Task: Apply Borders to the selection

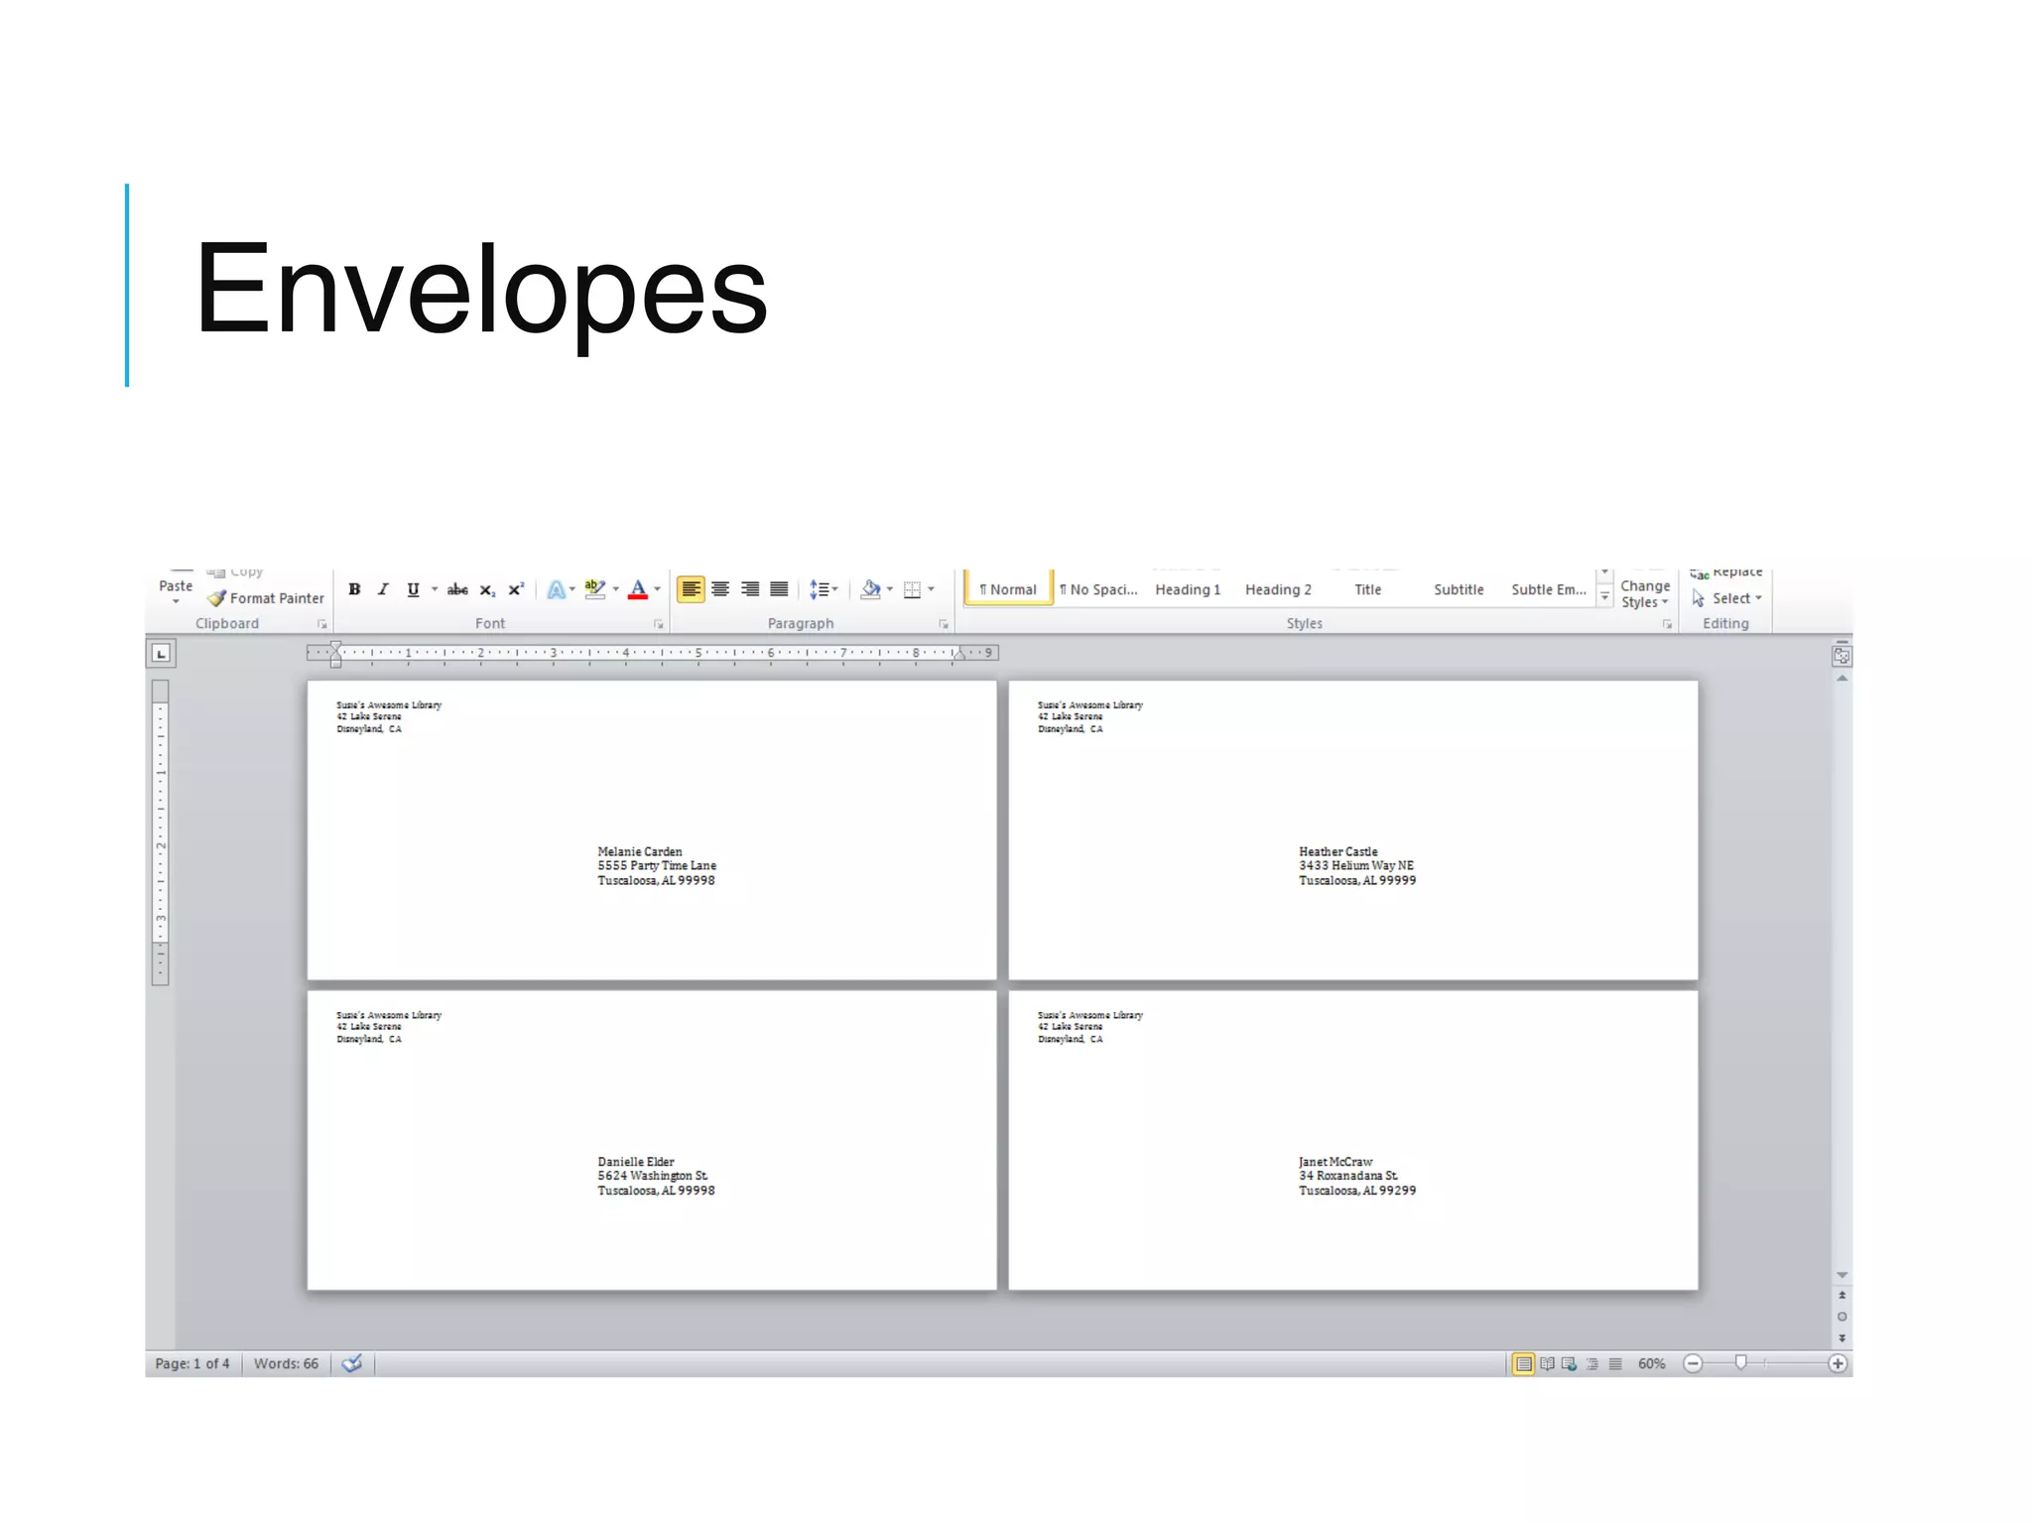Action: (x=912, y=589)
